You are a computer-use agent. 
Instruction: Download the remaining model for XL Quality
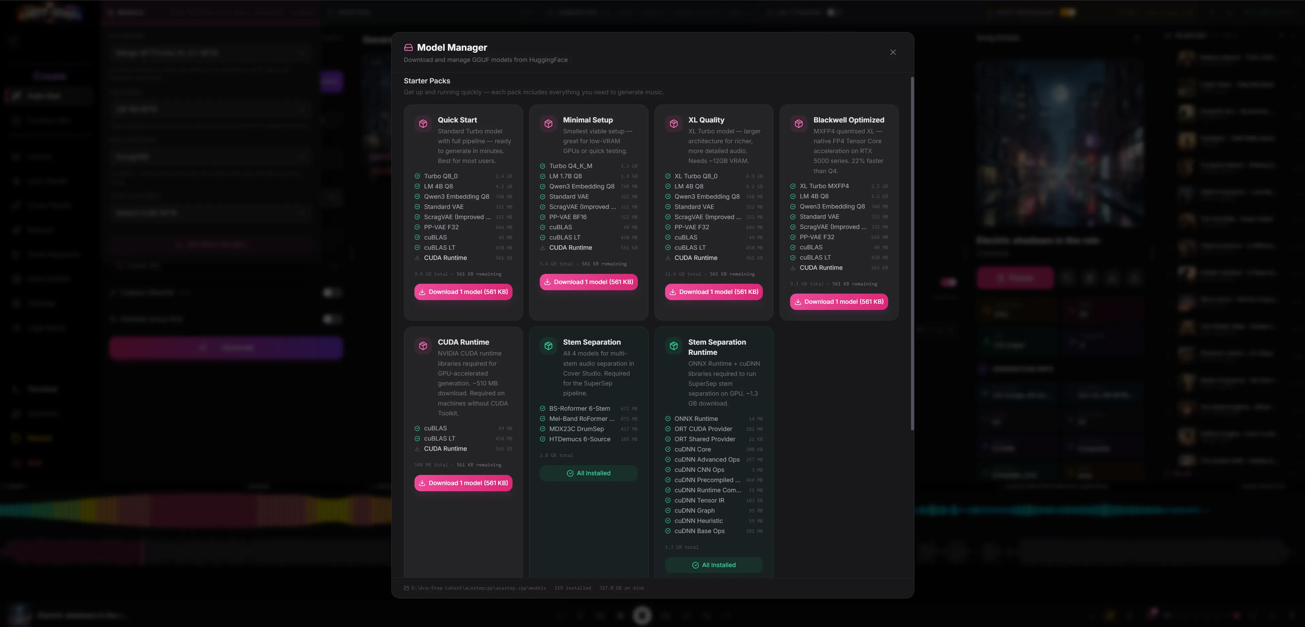pos(713,292)
